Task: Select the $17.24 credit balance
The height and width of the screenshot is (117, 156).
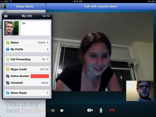Action: 44,69
